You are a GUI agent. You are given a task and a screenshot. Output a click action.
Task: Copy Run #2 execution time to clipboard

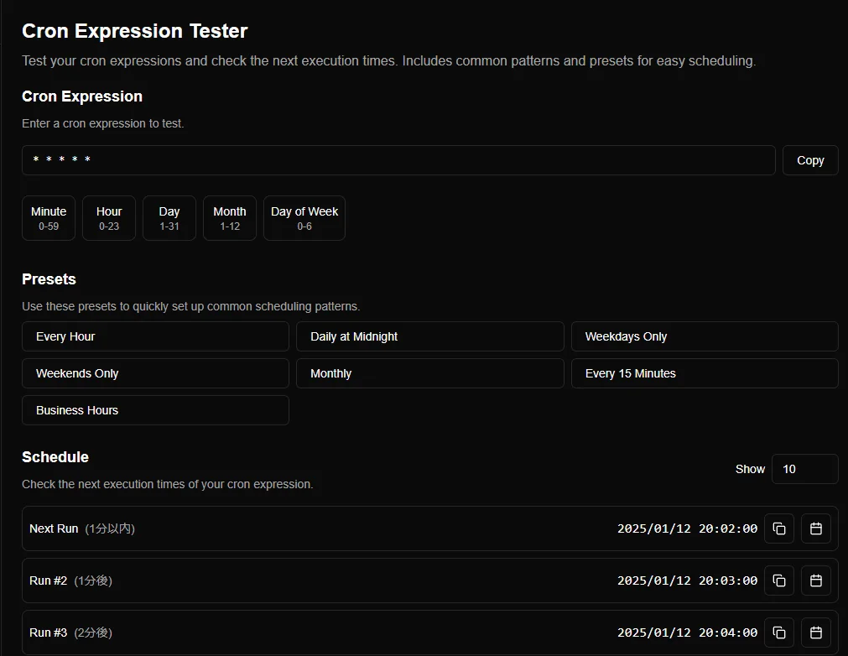tap(778, 580)
